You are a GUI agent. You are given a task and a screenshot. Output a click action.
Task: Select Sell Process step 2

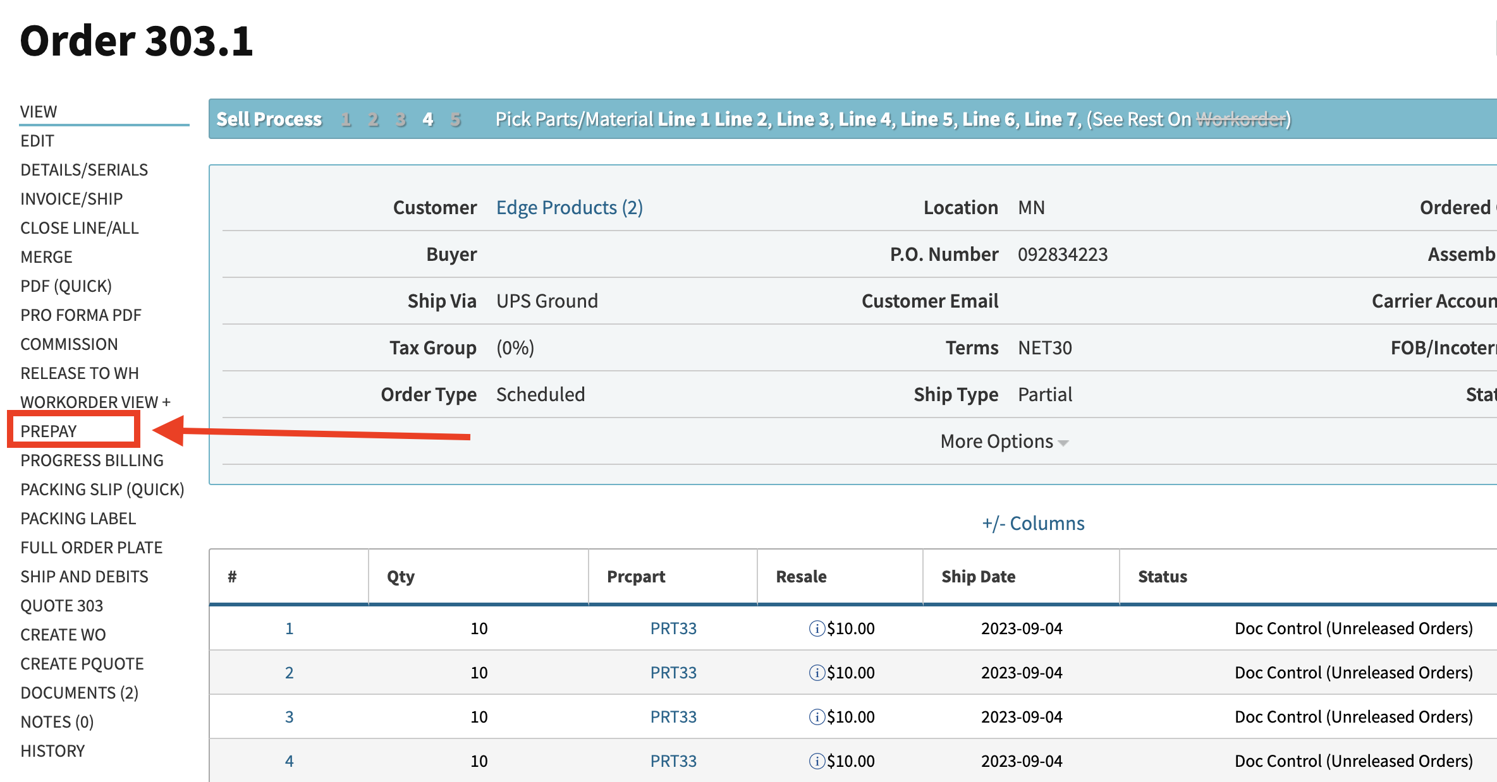pos(373,119)
